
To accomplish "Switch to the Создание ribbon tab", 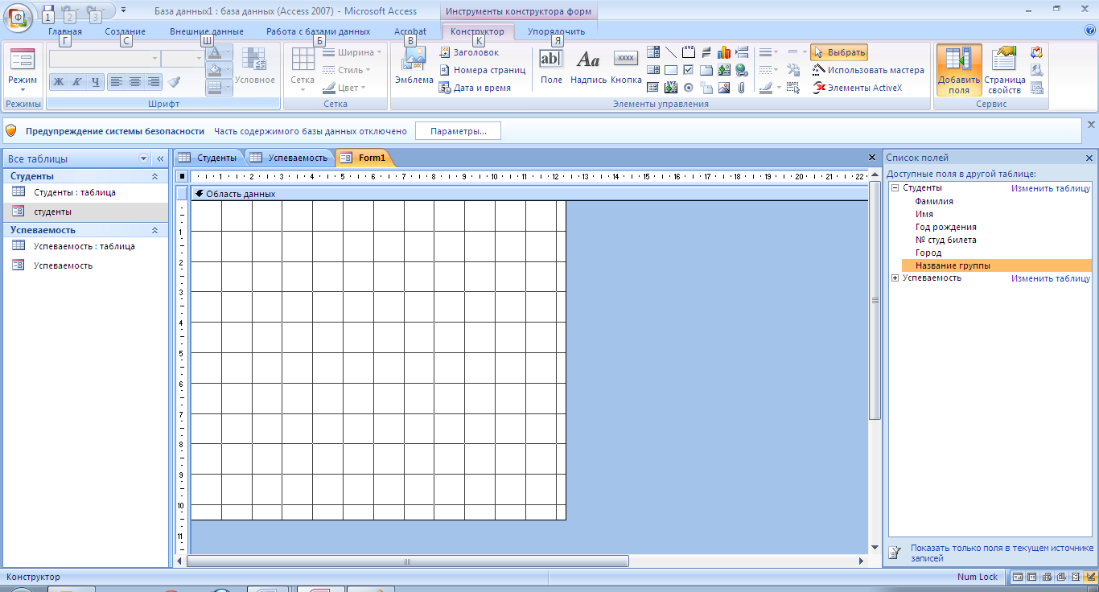I will click(x=125, y=31).
